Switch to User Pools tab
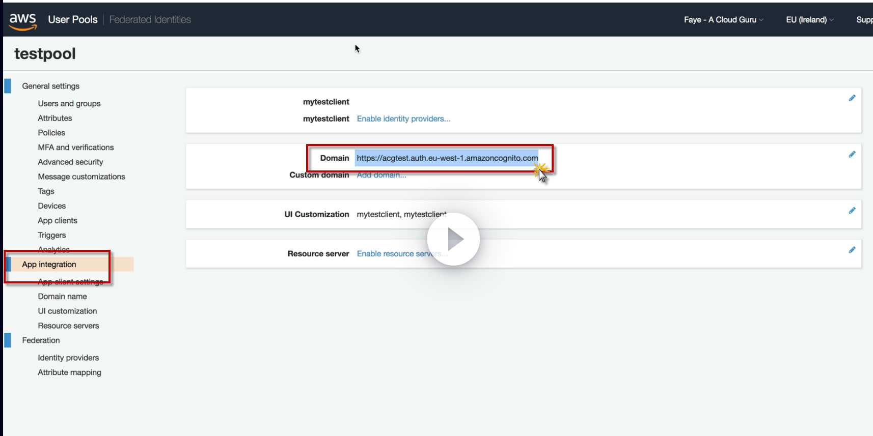873x436 pixels. [73, 20]
